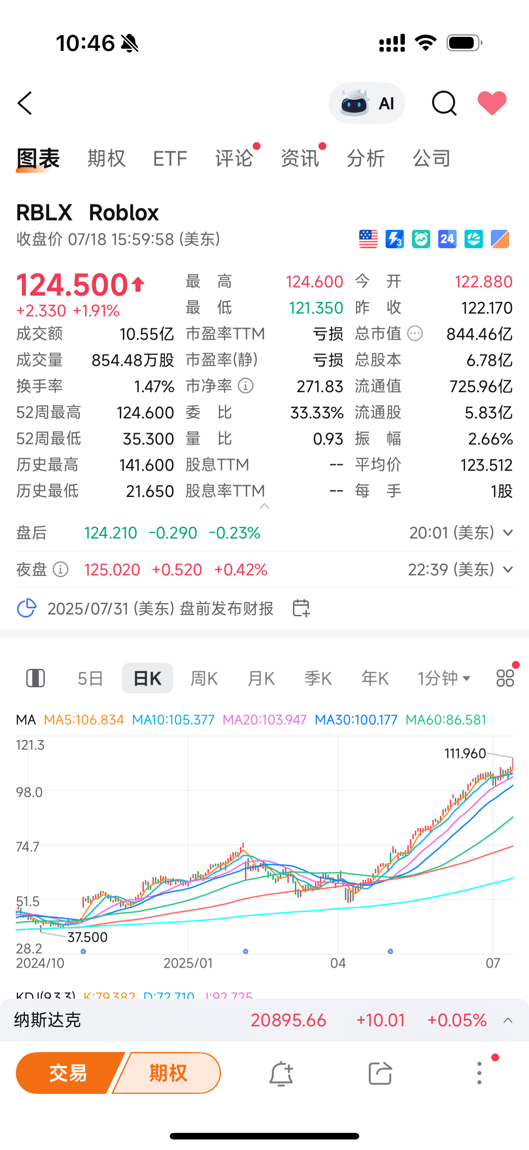The height and width of the screenshot is (1150, 529).
Task: Tap the US flag market icon
Action: click(x=368, y=239)
